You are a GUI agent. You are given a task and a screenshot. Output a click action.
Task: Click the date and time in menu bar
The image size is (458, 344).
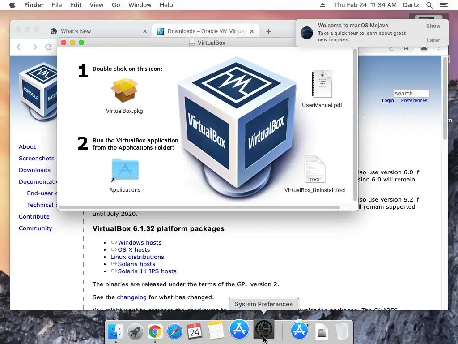pos(365,5)
